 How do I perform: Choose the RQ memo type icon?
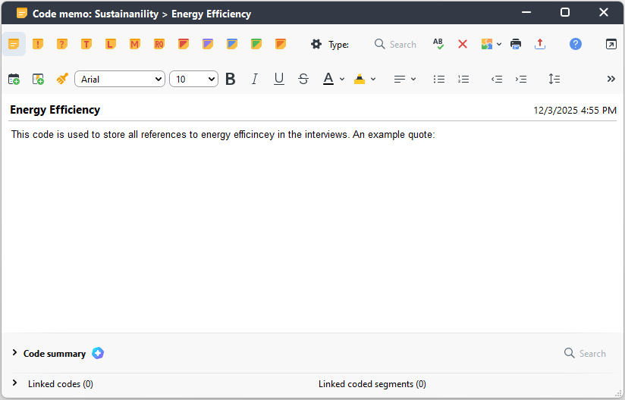[159, 44]
